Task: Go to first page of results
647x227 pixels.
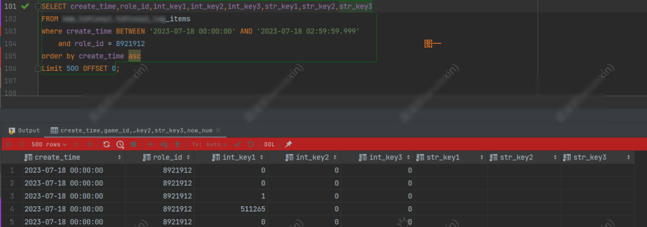Action: tap(9, 145)
